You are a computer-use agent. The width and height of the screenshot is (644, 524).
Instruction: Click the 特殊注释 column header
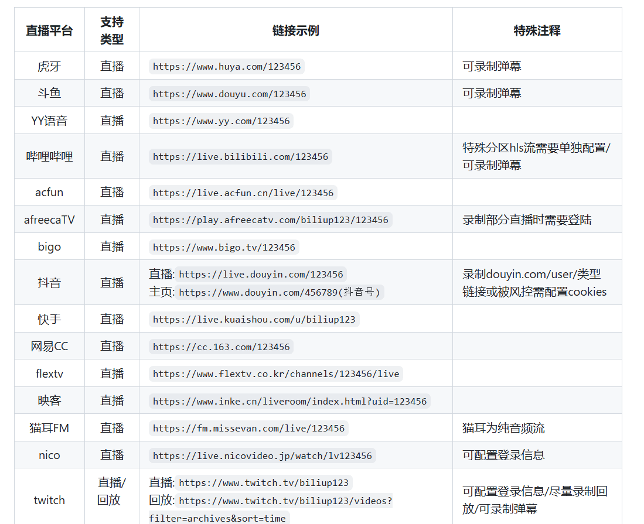(537, 29)
